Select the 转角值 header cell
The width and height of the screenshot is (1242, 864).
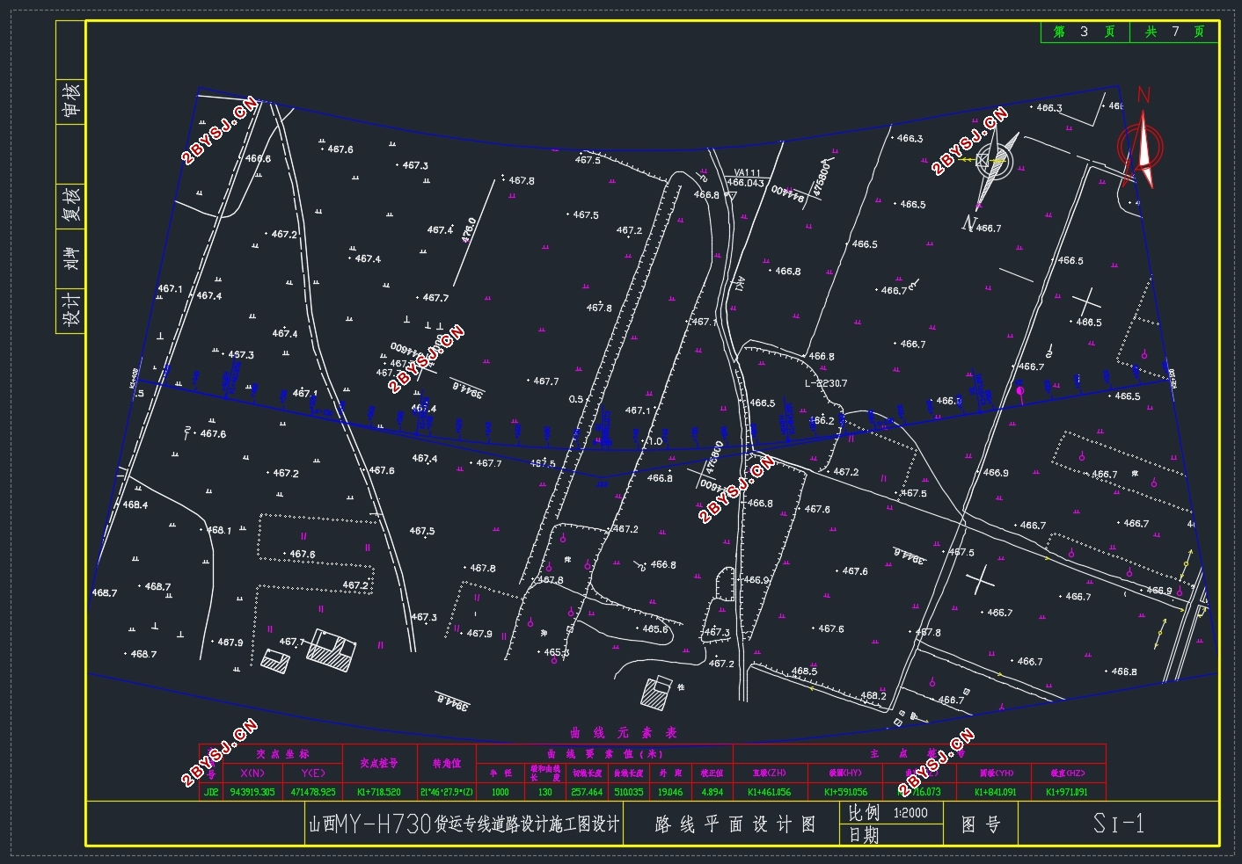pyautogui.click(x=446, y=764)
